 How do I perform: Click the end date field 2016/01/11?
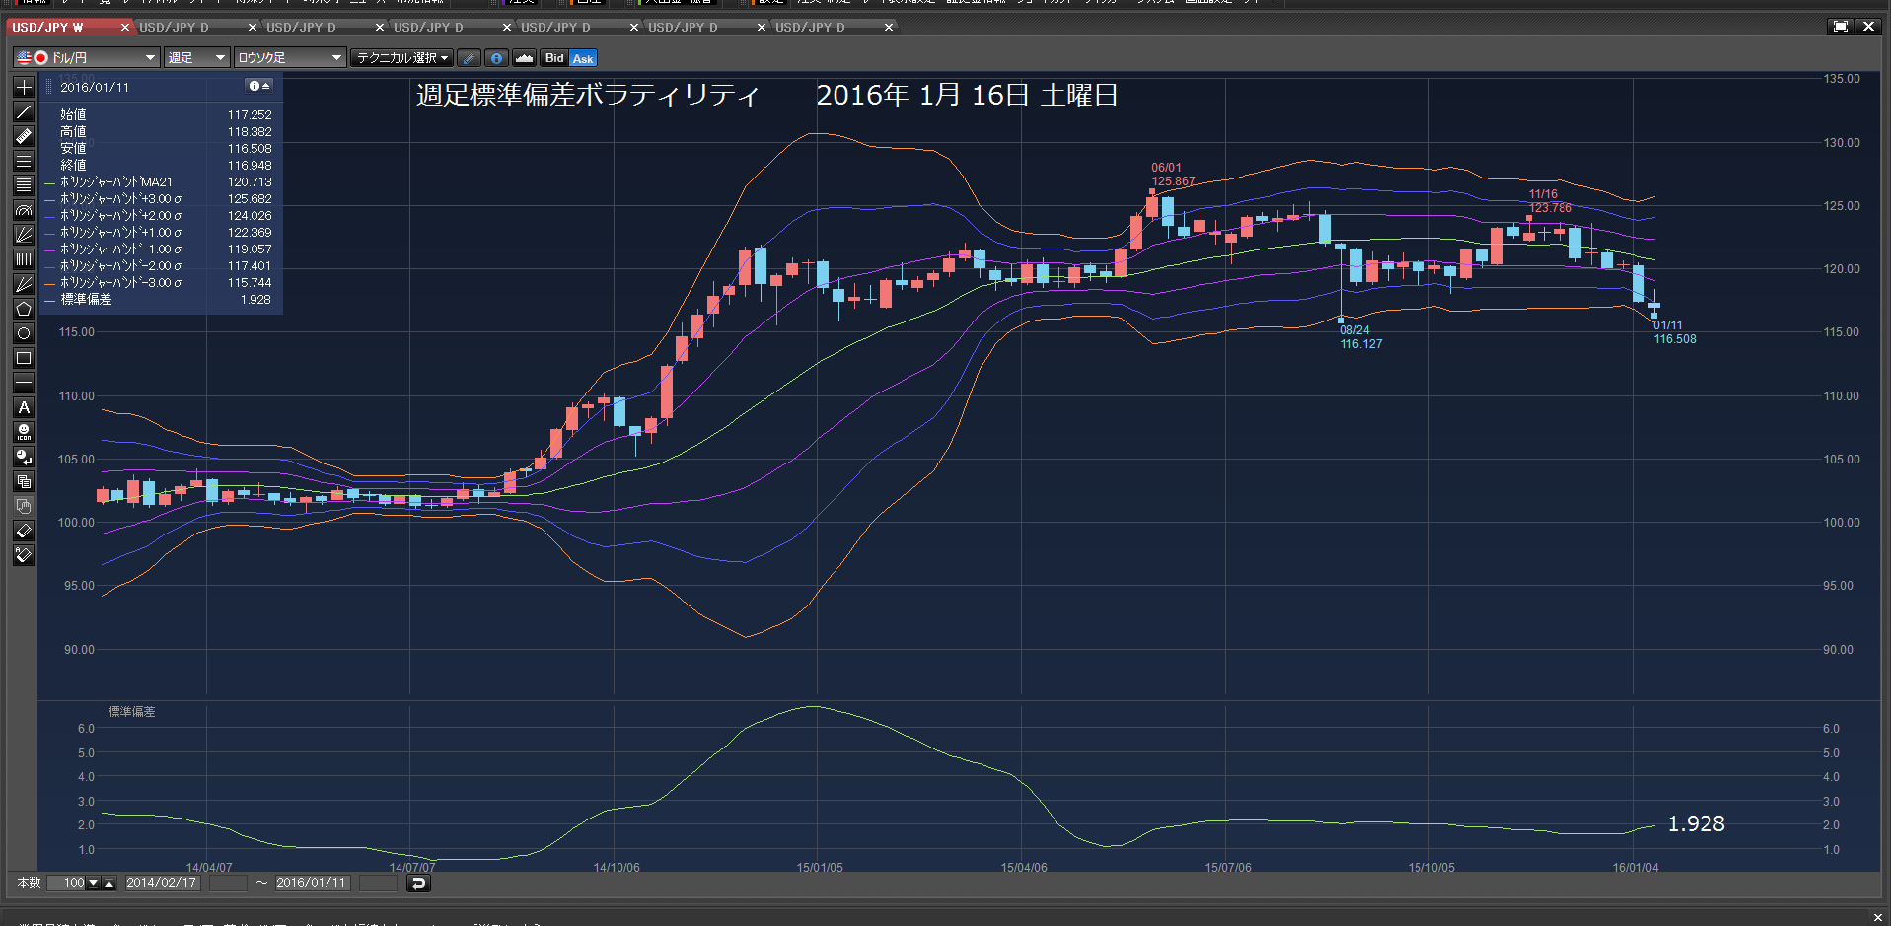click(x=312, y=883)
